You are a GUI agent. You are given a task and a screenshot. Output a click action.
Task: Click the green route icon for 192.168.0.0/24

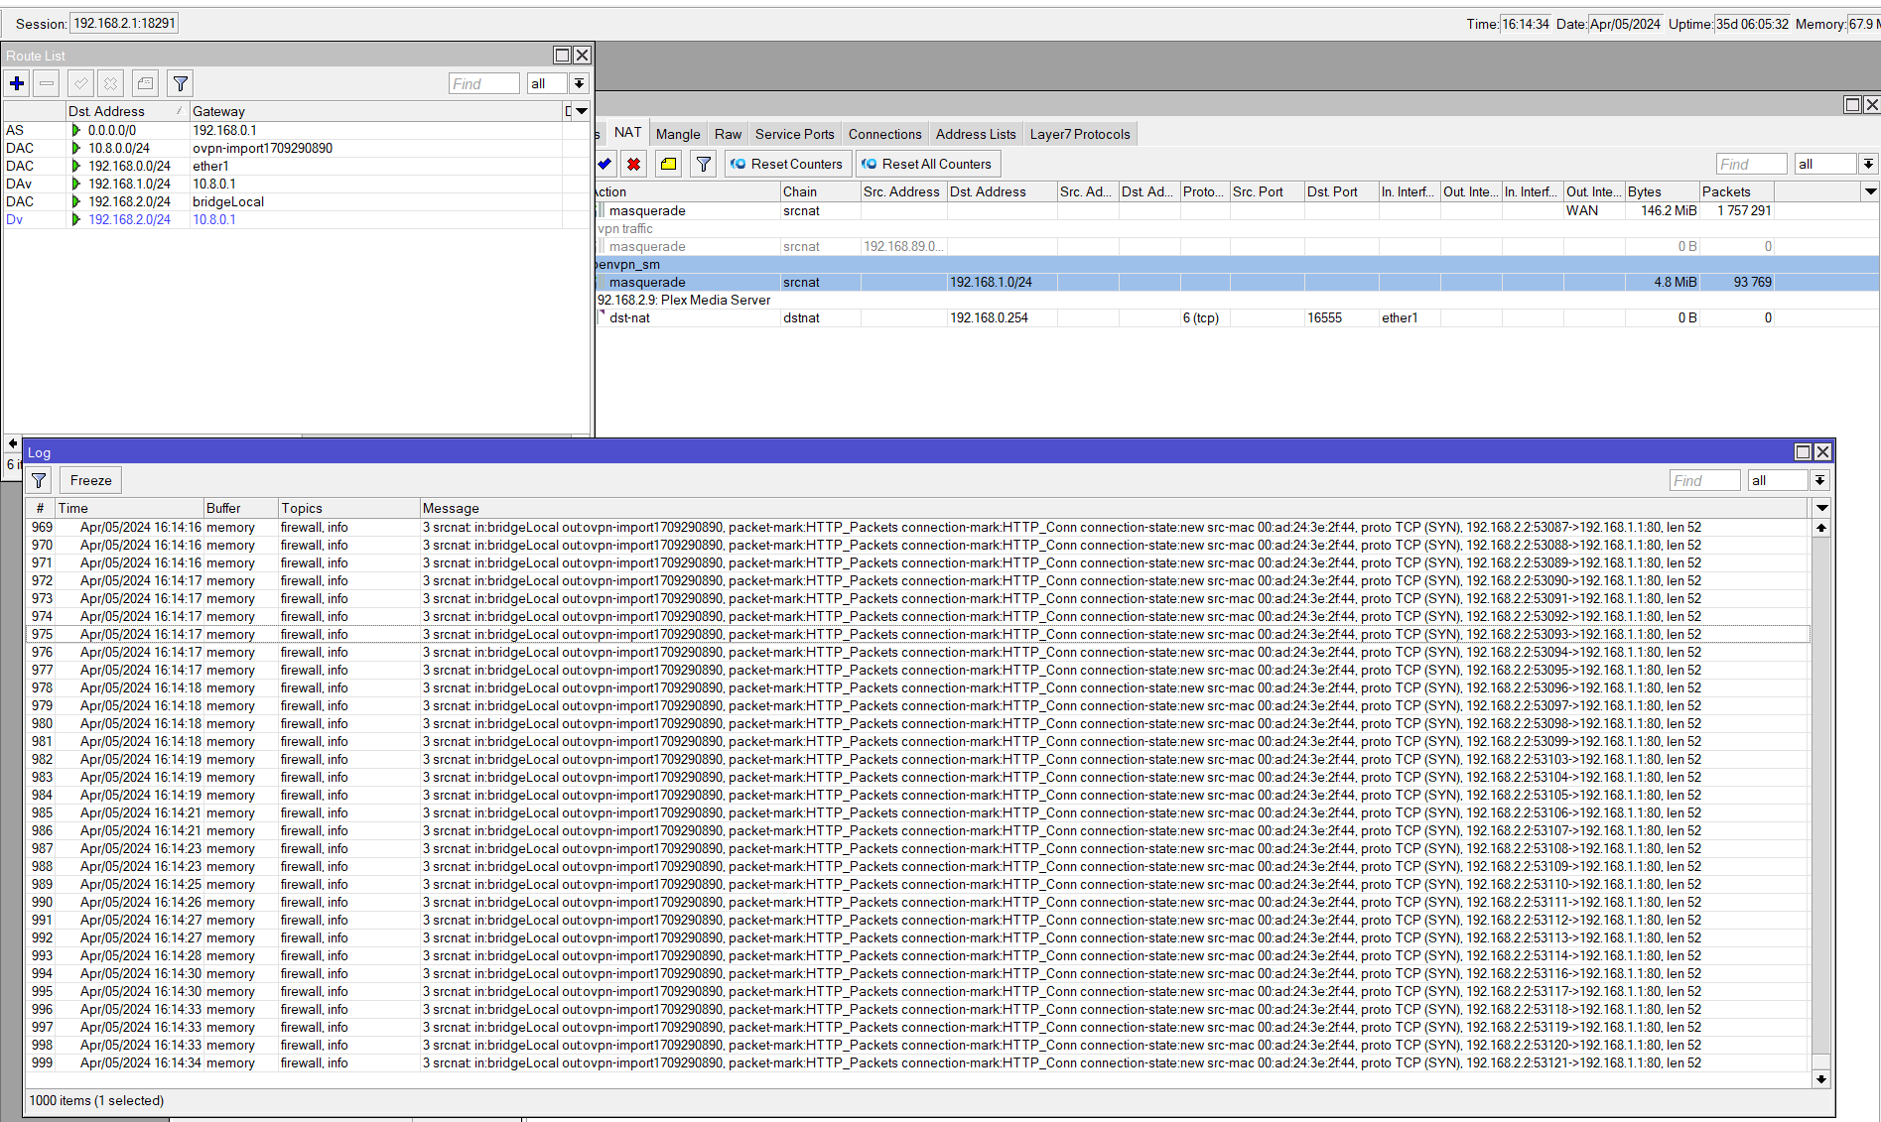(x=76, y=166)
